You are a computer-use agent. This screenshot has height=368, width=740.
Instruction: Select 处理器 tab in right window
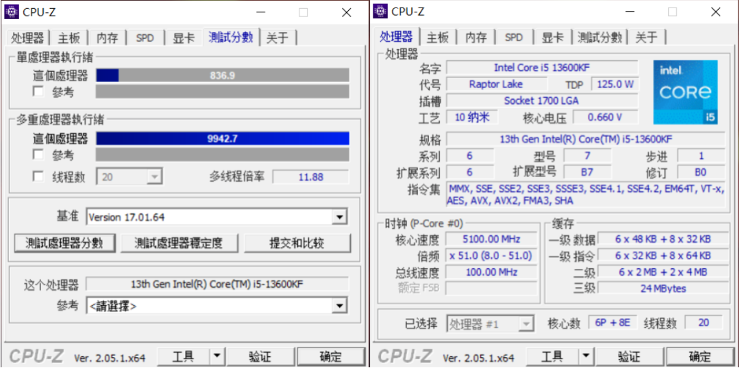(x=396, y=37)
